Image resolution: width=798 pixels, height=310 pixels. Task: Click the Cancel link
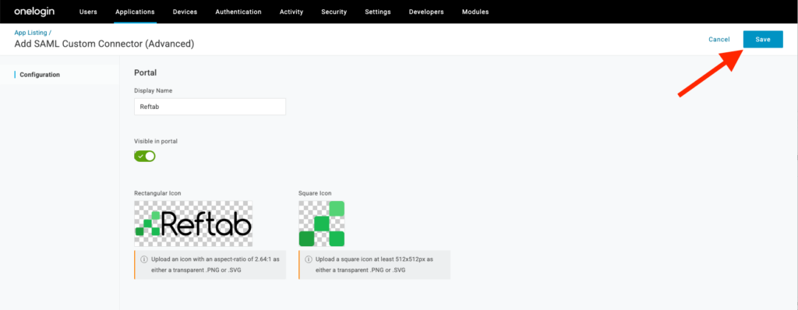(719, 39)
